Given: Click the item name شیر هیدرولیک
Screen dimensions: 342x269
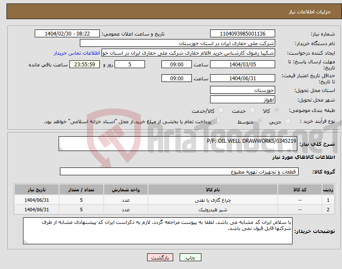Looking at the screenshot, I should [x=213, y=210].
